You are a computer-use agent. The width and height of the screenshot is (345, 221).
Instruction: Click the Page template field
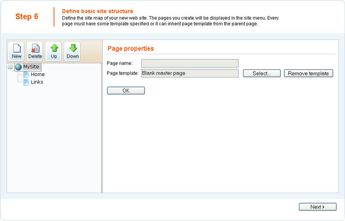190,73
